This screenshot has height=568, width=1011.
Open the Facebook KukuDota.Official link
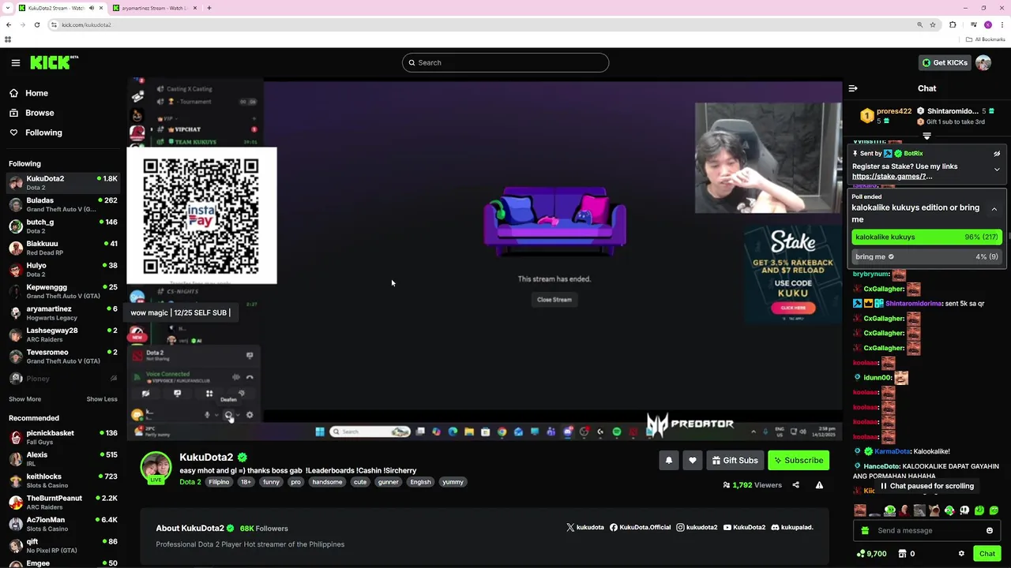tap(640, 528)
